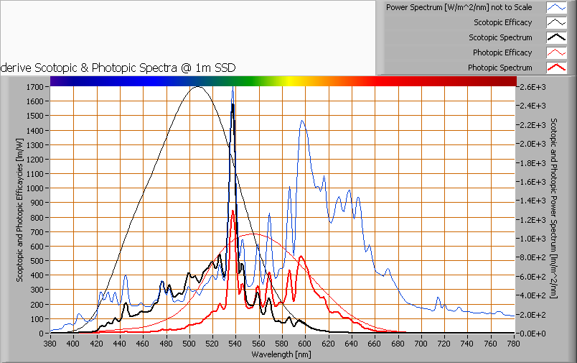This screenshot has height=363, width=577.
Task: Click the Photopic Spectrum legend label
Action: (499, 68)
